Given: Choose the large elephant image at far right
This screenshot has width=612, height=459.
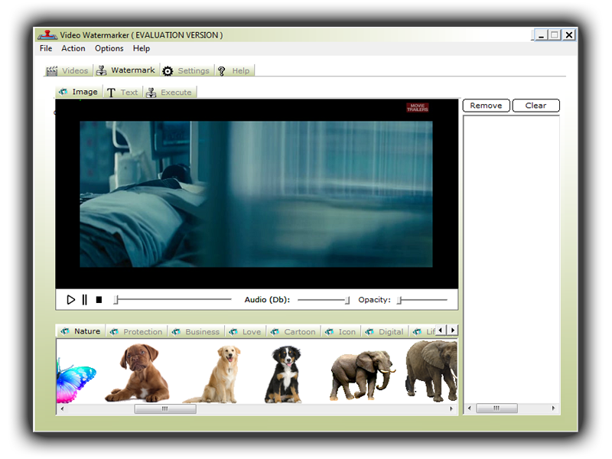Looking at the screenshot, I should pos(431,371).
